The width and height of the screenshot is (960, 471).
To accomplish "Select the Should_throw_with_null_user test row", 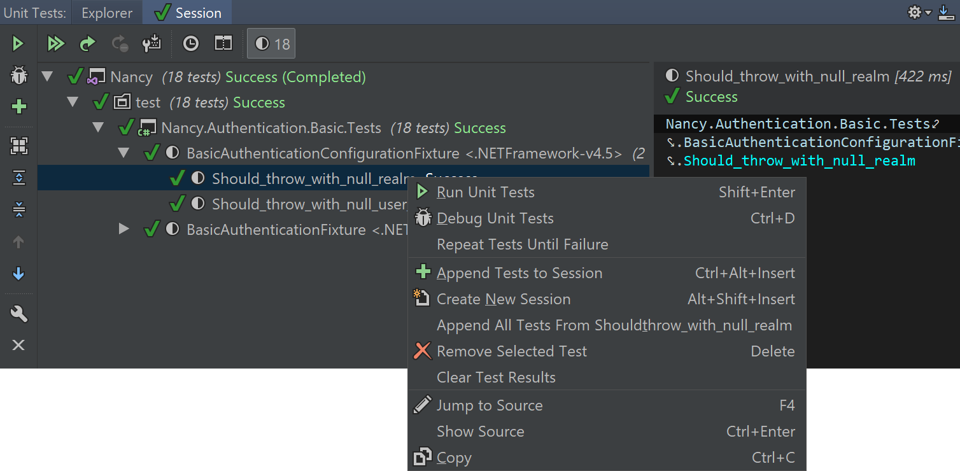I will click(223, 204).
